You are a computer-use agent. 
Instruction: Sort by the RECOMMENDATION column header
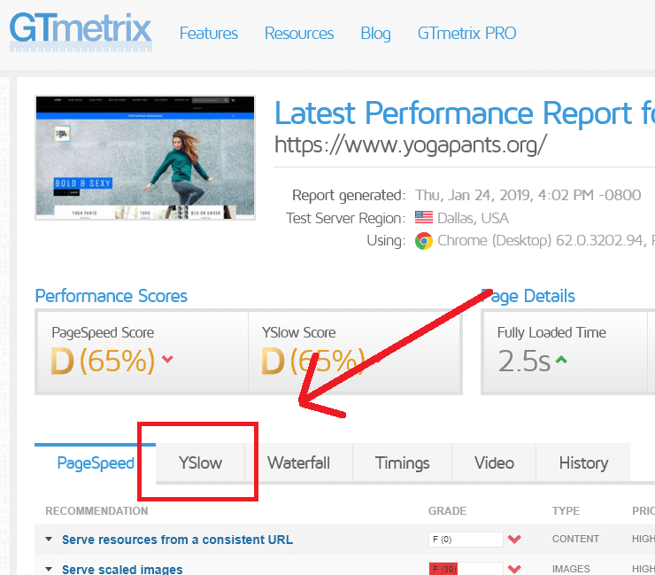point(96,511)
